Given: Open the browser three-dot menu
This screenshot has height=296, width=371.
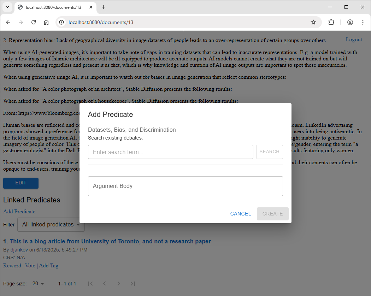Looking at the screenshot, I should (x=363, y=22).
